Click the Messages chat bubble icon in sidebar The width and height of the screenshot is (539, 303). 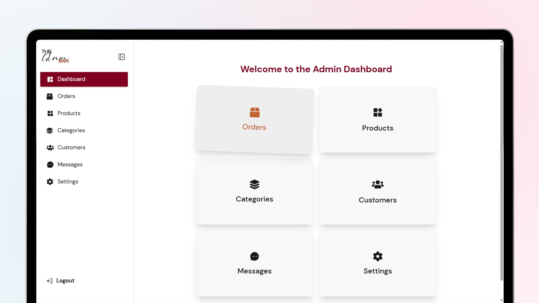point(50,165)
